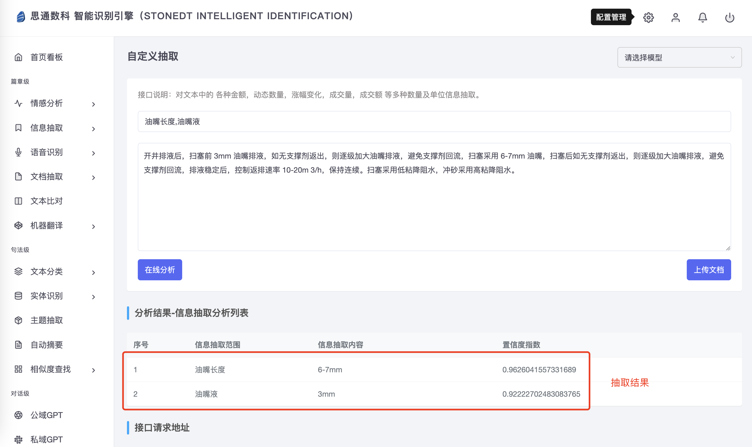
Task: Click the 在线分析 button
Action: pyautogui.click(x=160, y=269)
